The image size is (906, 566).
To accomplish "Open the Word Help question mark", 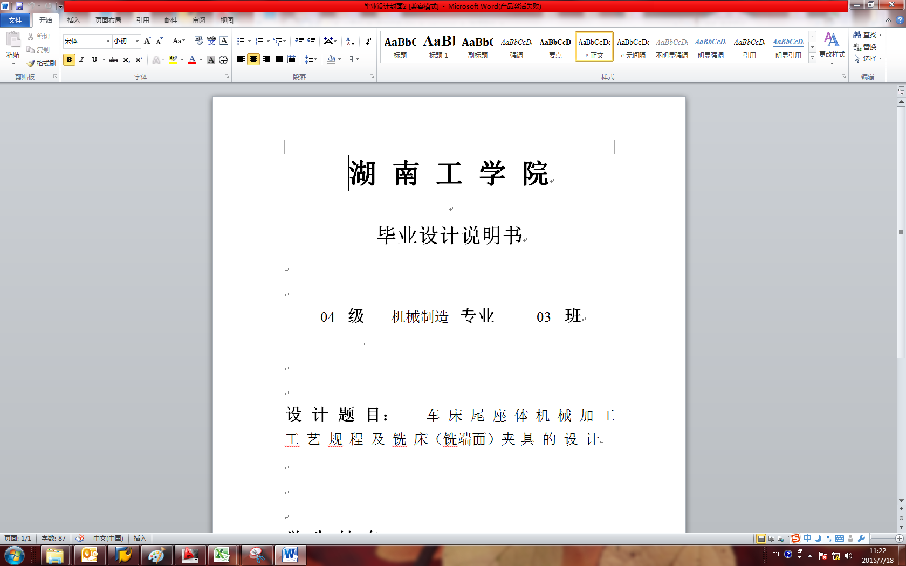I will (x=900, y=20).
